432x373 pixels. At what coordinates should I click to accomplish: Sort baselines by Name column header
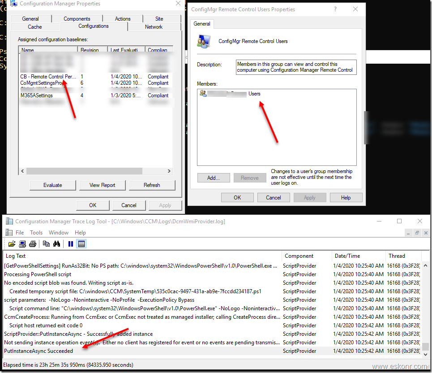click(x=48, y=50)
